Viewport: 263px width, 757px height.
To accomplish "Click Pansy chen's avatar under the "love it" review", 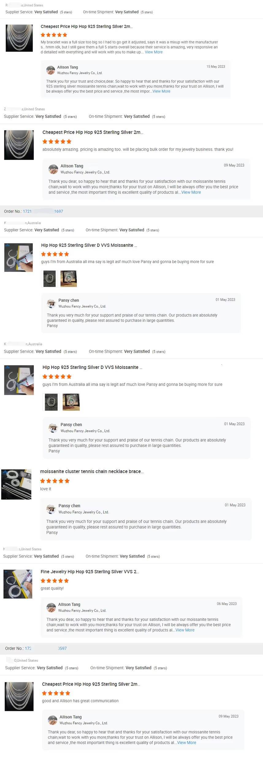I will click(x=51, y=509).
